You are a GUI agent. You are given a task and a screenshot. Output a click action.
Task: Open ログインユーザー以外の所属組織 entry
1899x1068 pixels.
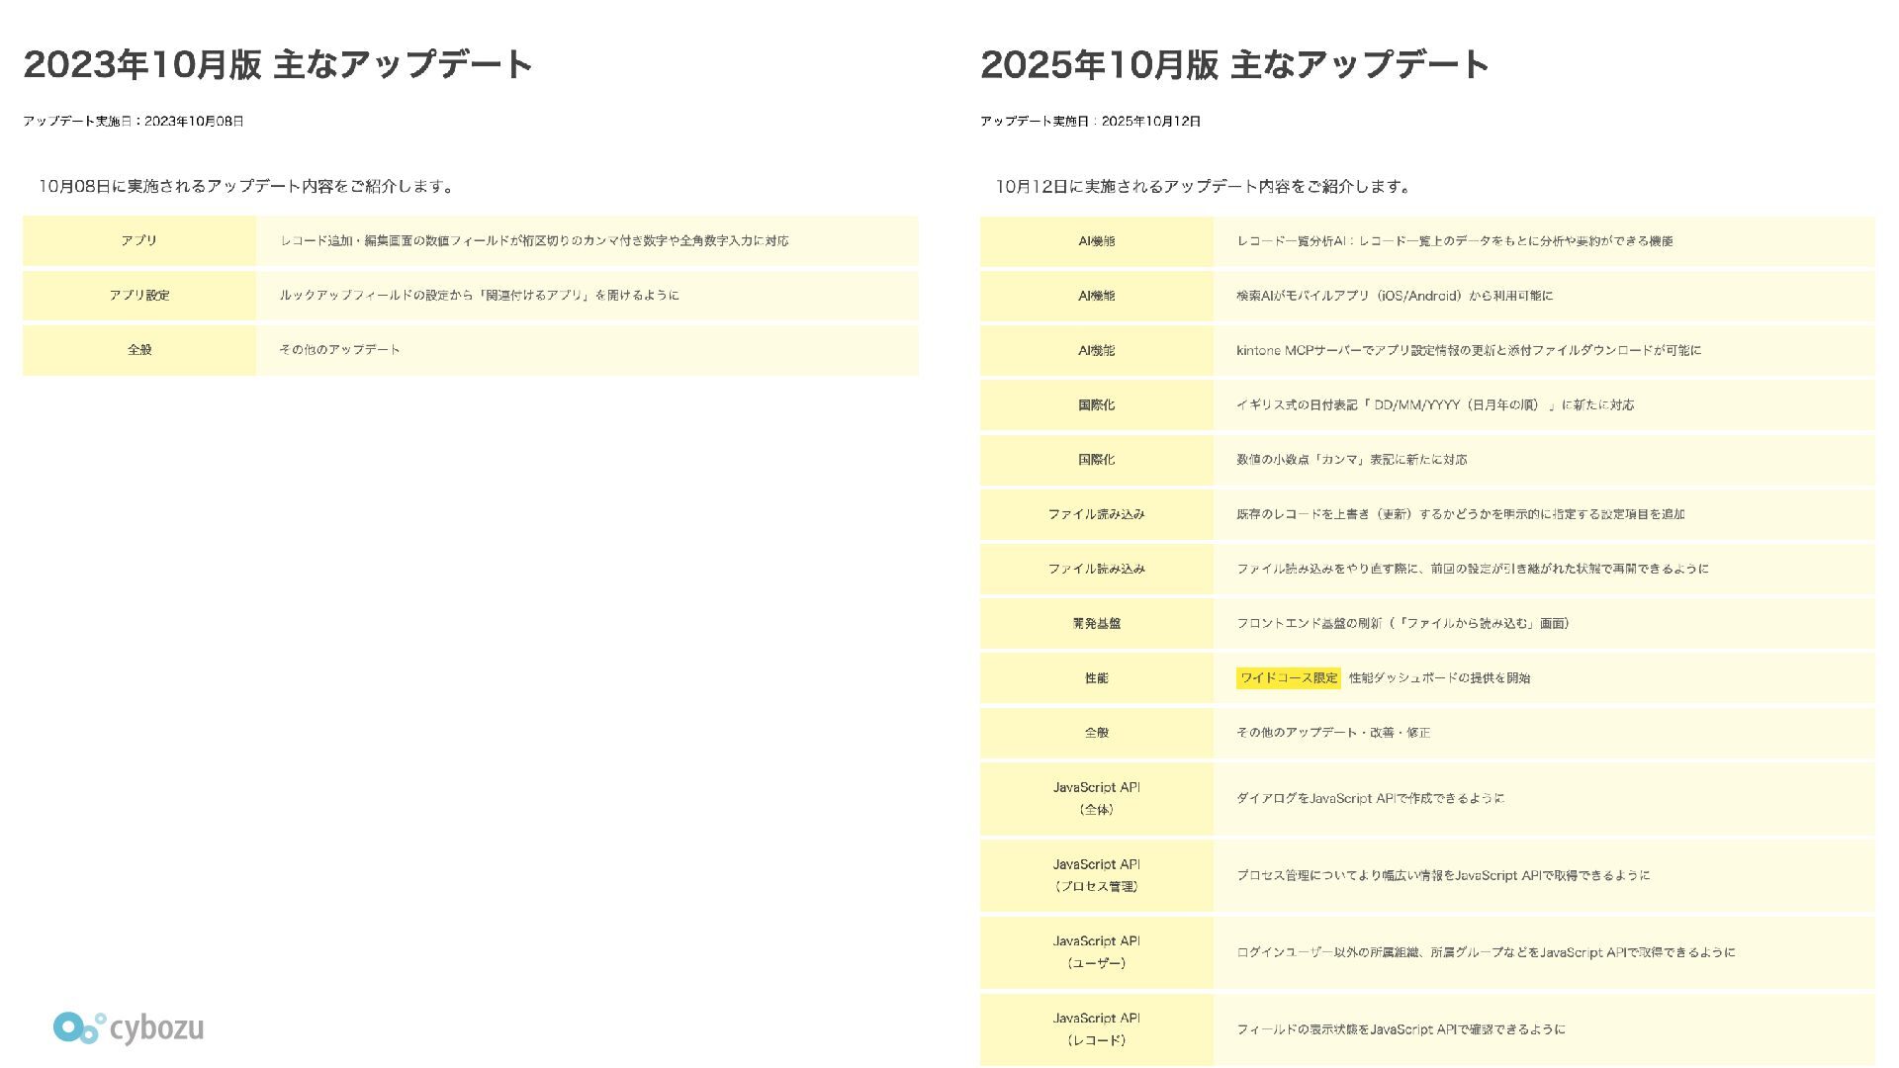pos(1485,952)
